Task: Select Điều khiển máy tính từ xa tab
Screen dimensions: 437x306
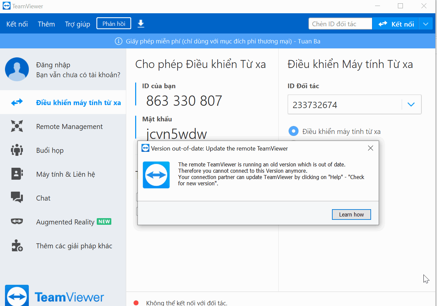Action: [63, 102]
